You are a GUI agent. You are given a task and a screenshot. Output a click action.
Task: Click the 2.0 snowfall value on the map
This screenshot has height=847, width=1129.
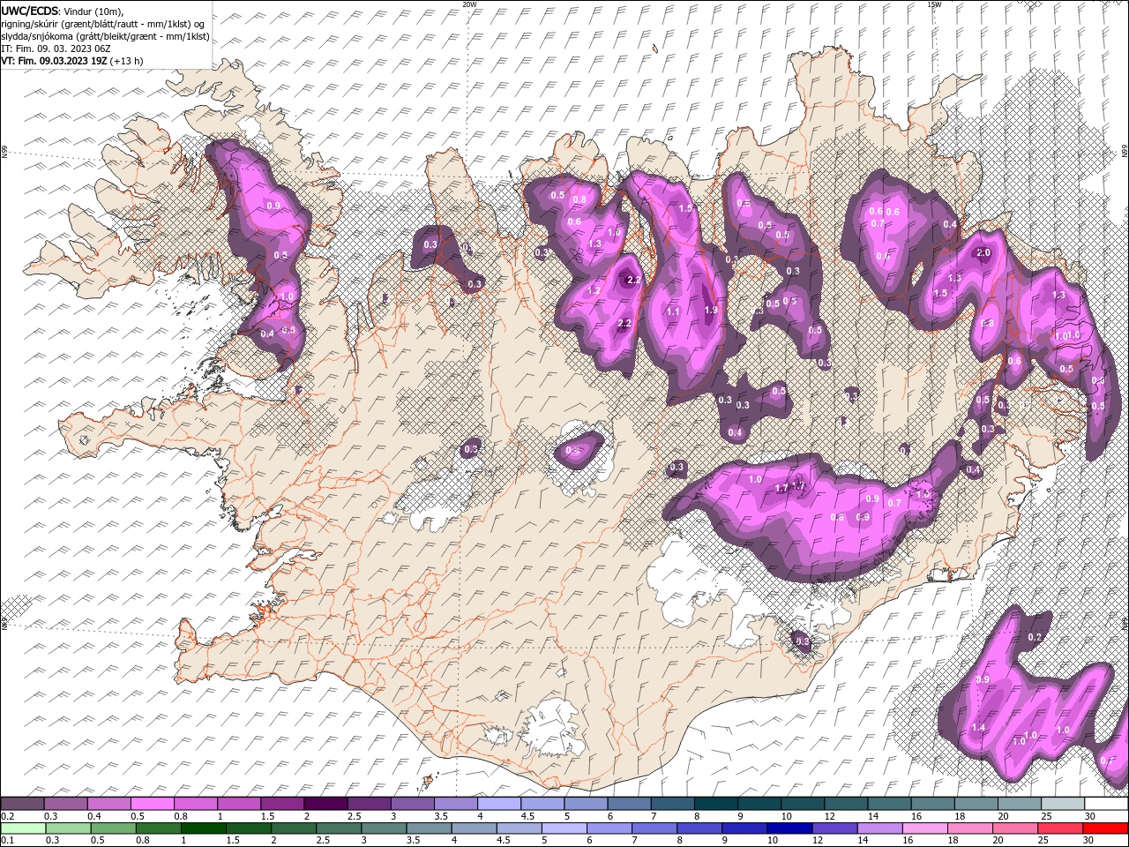(984, 252)
